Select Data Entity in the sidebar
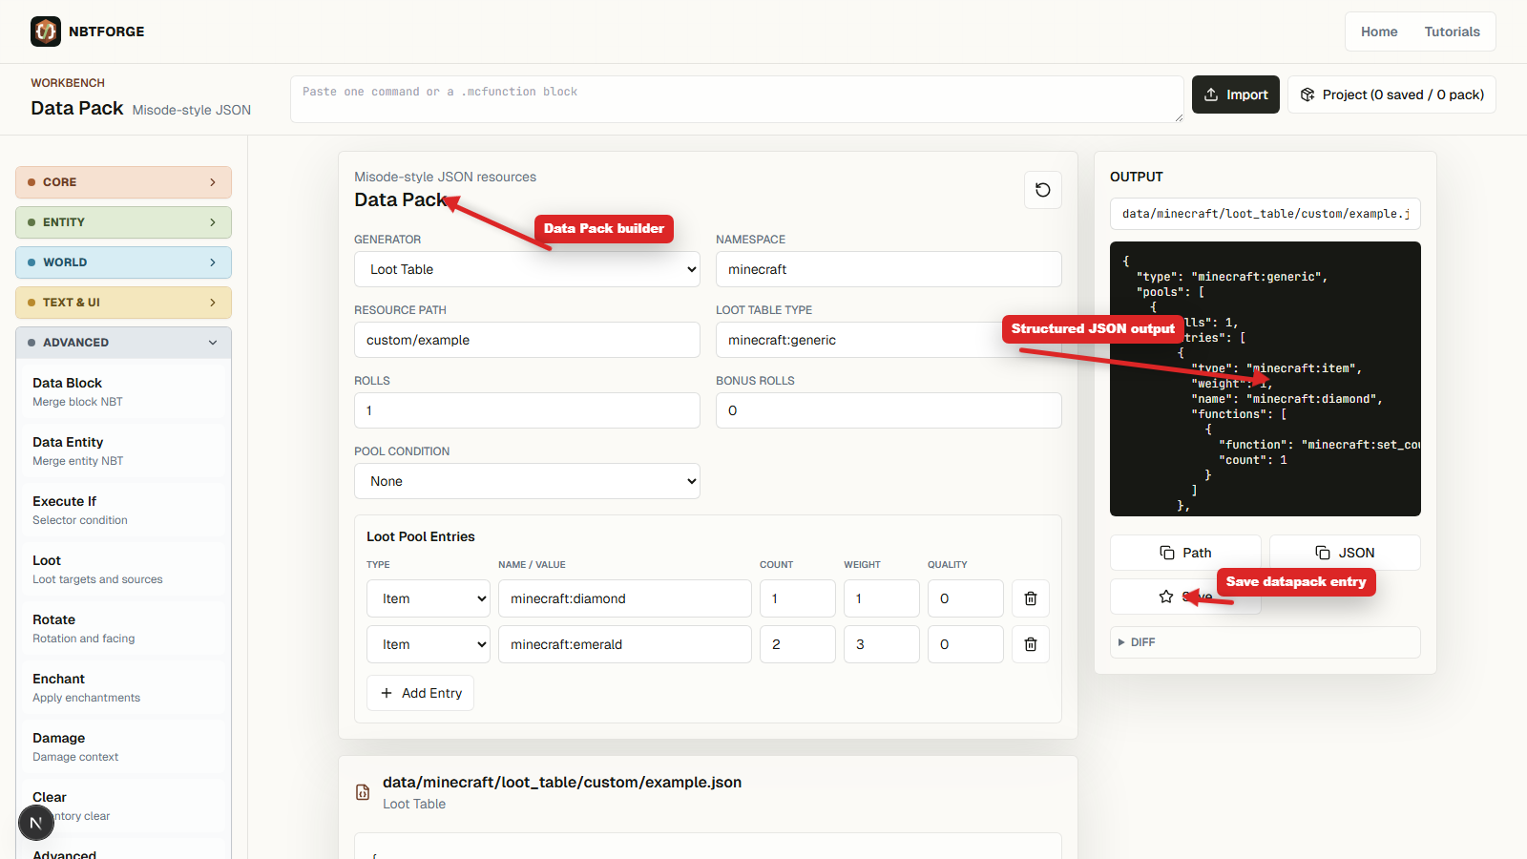1527x859 pixels. tap(123, 450)
